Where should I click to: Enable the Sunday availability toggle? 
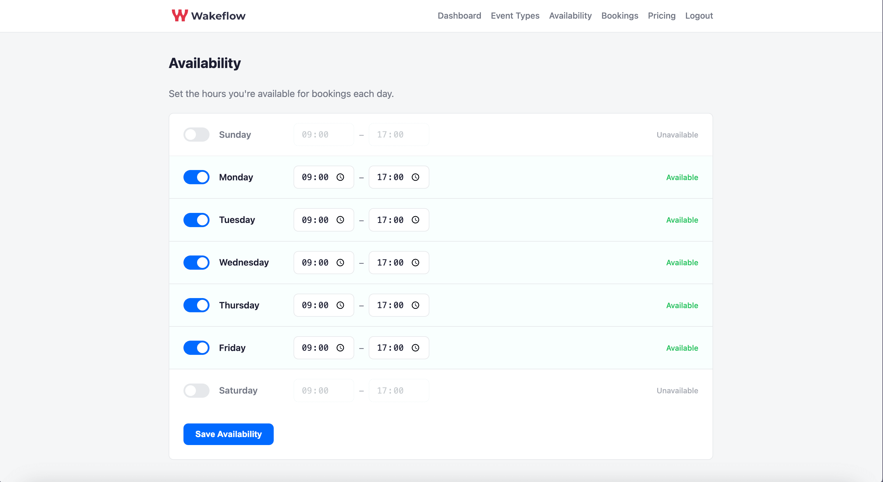click(196, 135)
